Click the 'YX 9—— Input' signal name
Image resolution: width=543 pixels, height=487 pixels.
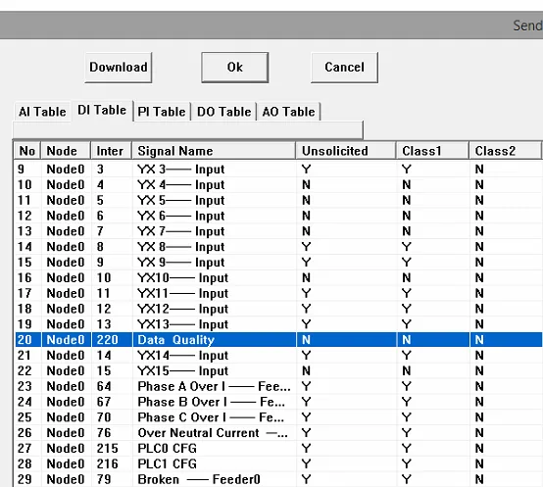click(x=180, y=263)
